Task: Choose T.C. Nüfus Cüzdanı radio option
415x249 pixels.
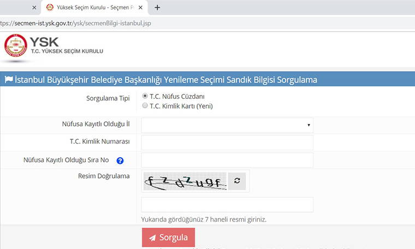Action: coord(145,96)
